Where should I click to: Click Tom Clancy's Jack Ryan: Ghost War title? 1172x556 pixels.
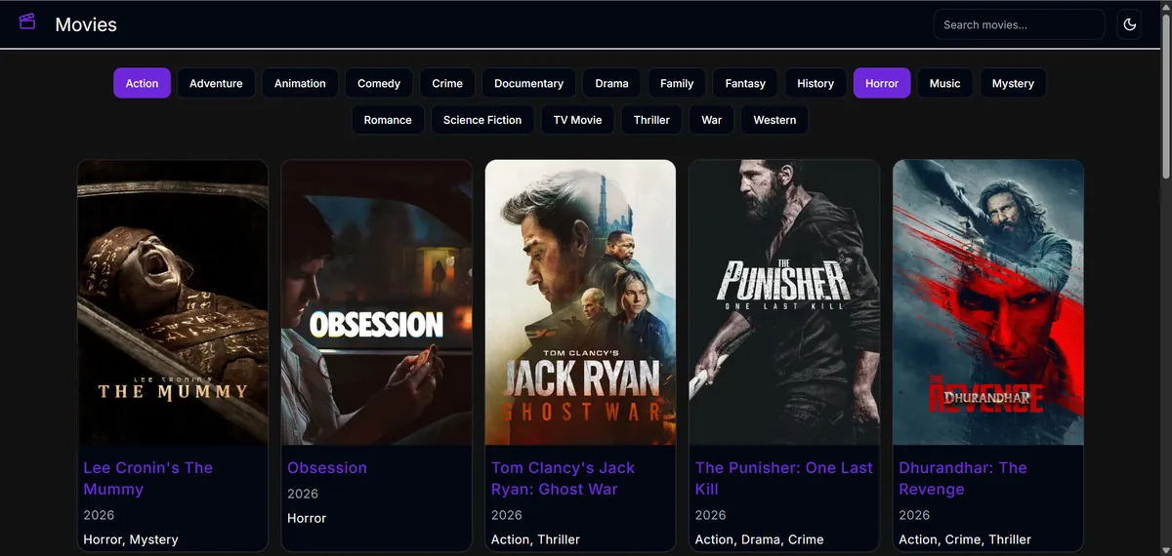pyautogui.click(x=563, y=478)
